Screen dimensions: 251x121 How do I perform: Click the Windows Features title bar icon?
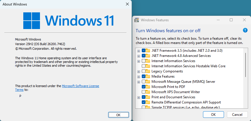(137, 20)
